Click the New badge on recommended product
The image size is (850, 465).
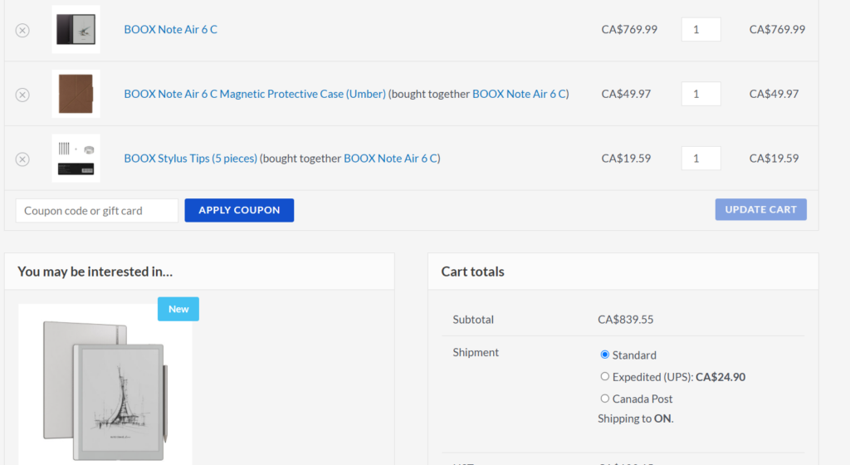pos(178,309)
